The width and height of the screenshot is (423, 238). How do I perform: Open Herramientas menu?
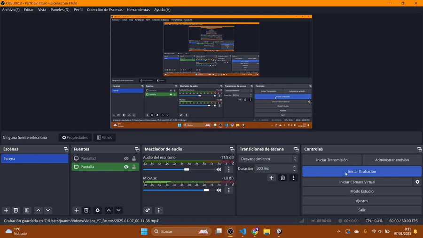[138, 10]
